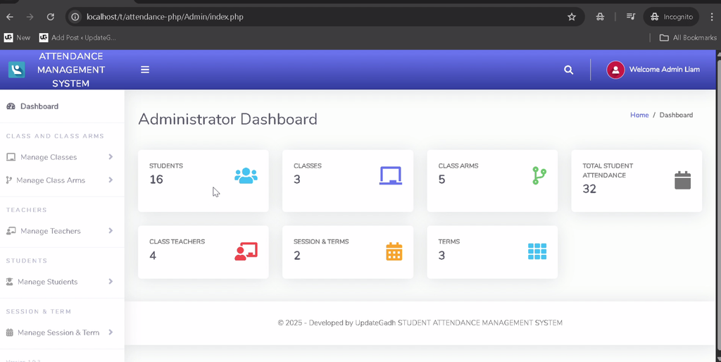Click the Dashboard breadcrumb text
This screenshot has width=721, height=362.
(676, 115)
